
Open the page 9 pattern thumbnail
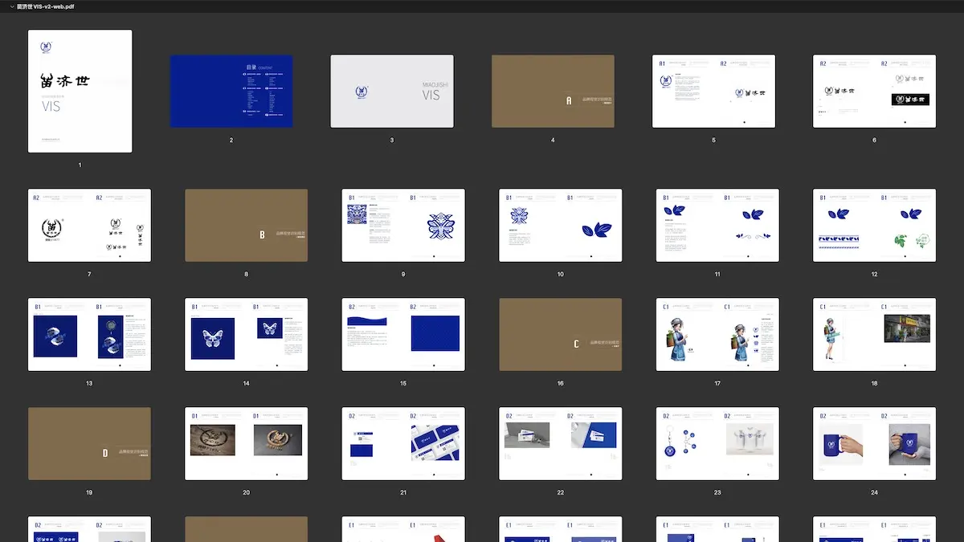click(403, 225)
